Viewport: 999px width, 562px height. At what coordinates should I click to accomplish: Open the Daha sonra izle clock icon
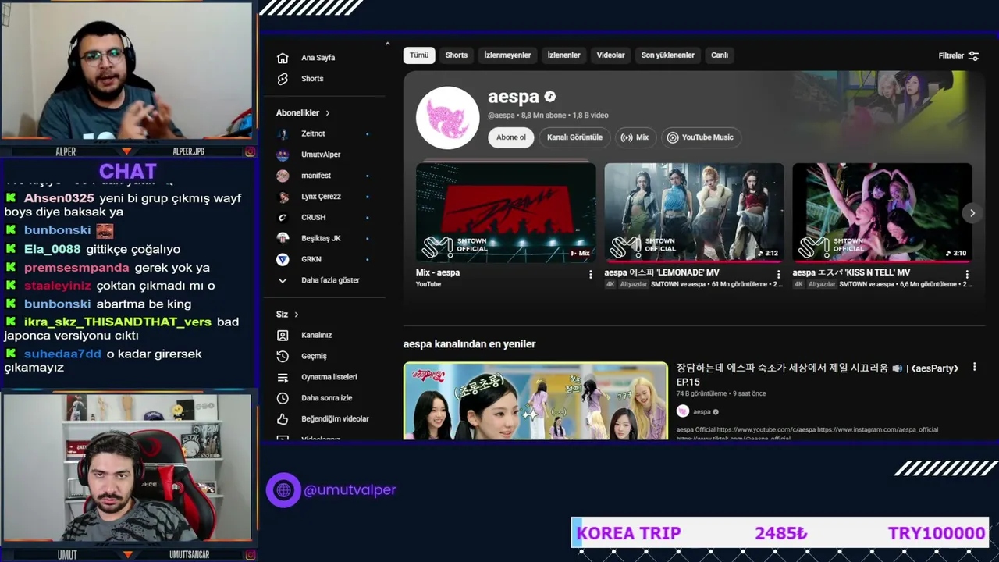(283, 398)
